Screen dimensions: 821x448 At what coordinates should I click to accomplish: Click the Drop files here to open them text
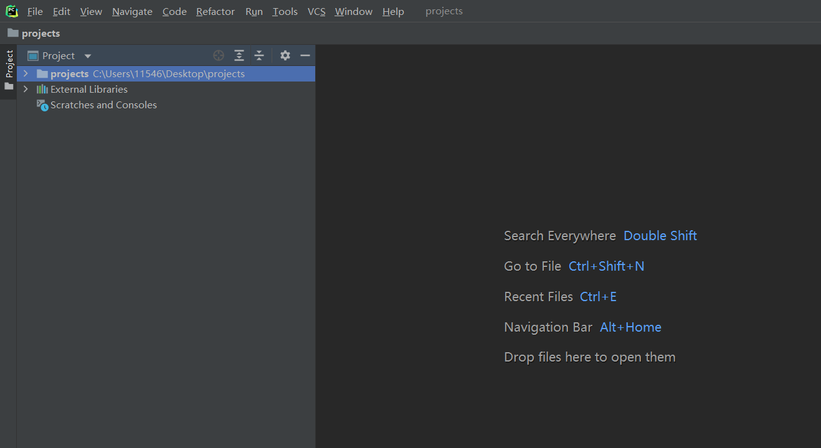tap(590, 357)
